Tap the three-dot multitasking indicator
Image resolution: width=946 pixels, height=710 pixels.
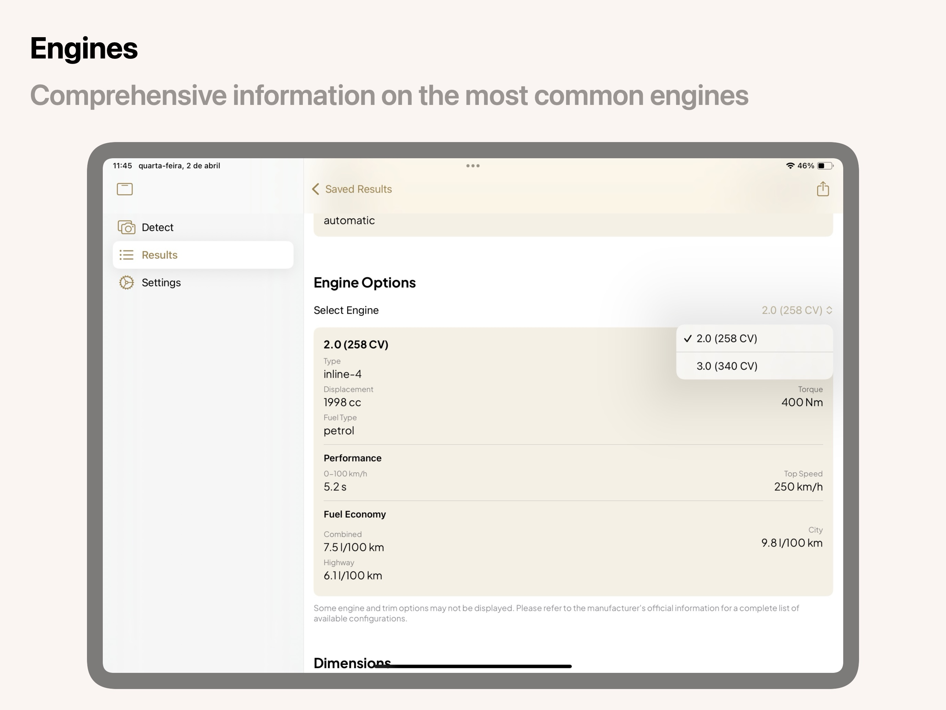(473, 165)
